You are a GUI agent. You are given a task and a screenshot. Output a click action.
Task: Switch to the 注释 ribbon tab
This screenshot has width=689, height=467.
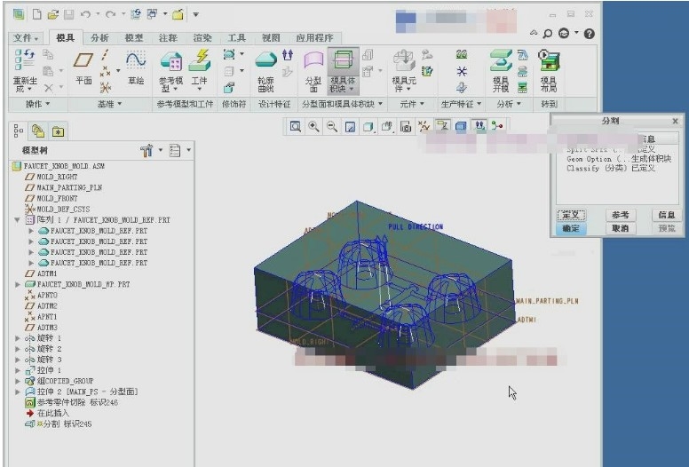coord(169,38)
